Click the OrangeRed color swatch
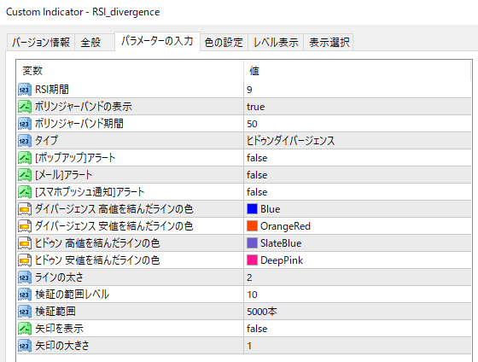This screenshot has width=478, height=362. 252,226
